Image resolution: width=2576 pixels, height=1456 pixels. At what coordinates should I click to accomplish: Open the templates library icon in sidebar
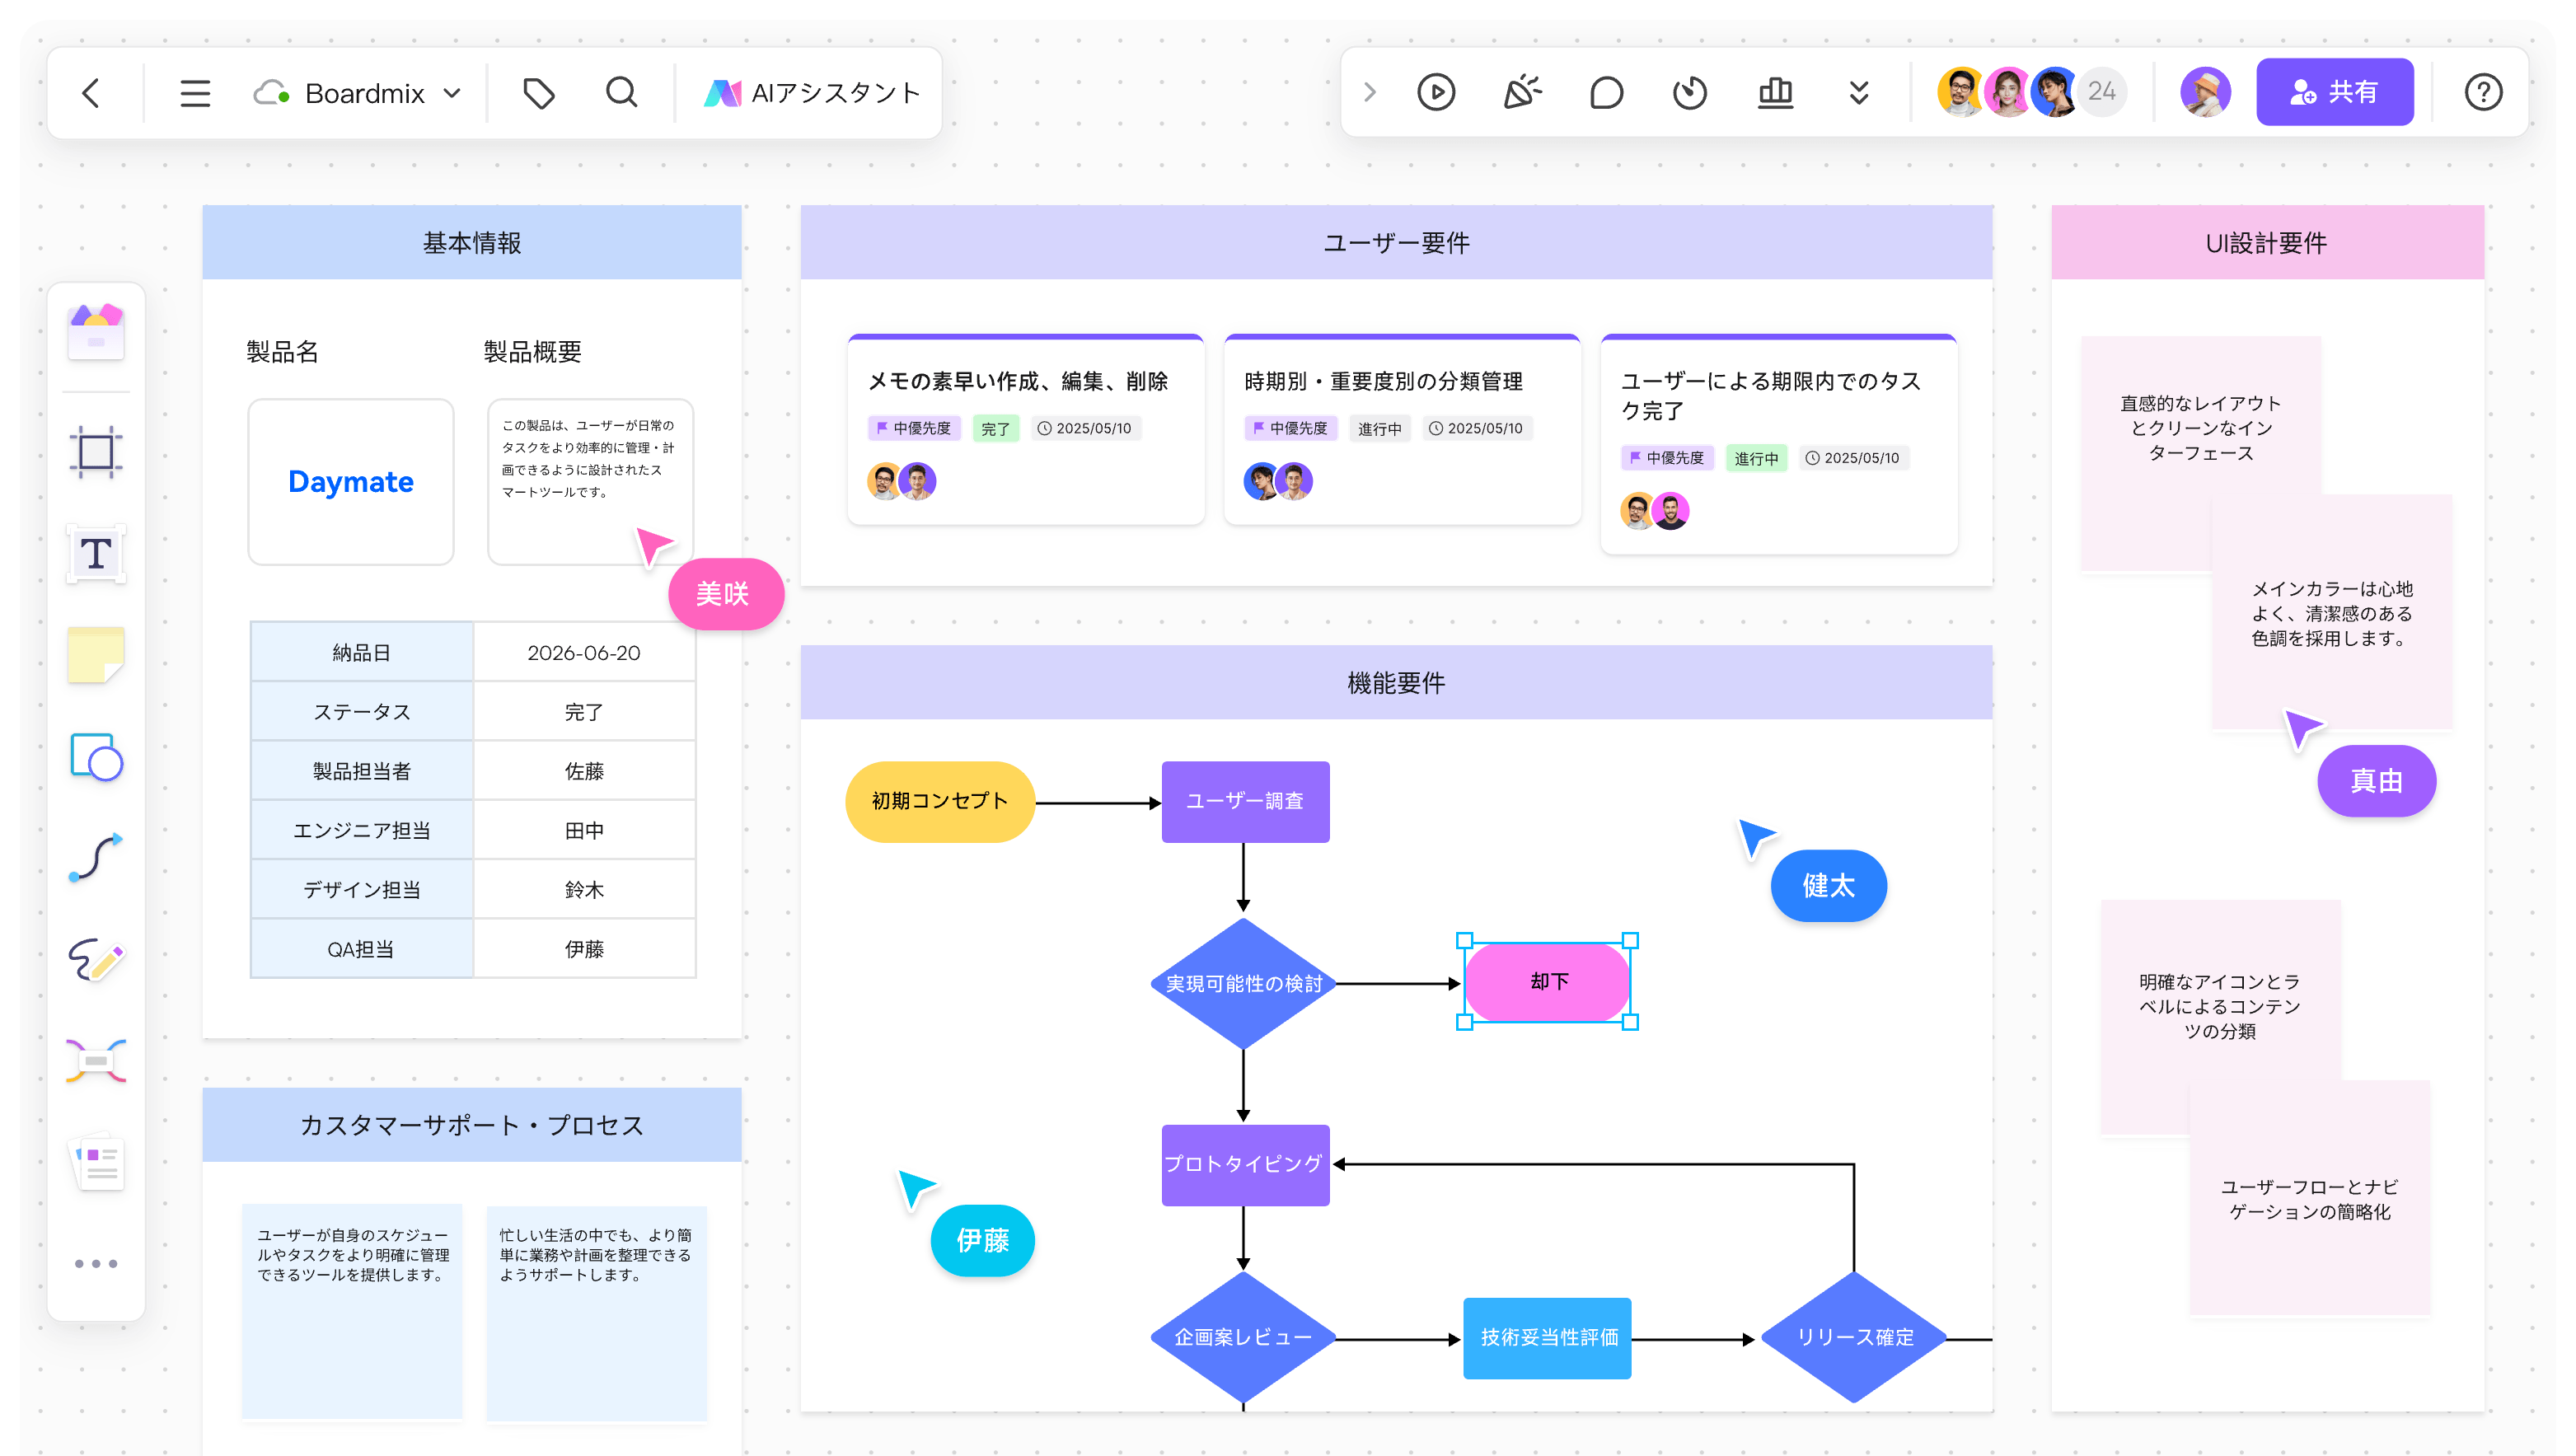pos(96,332)
